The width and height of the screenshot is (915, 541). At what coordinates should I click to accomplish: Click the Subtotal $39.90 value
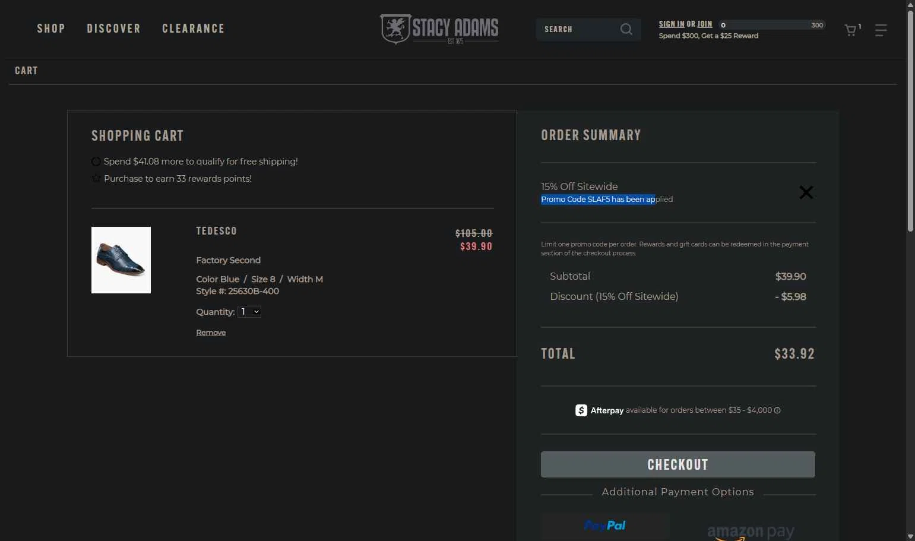[790, 276]
